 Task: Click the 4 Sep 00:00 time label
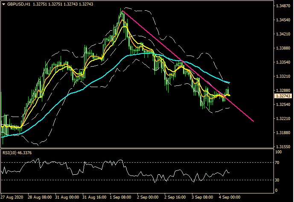tap(230, 197)
